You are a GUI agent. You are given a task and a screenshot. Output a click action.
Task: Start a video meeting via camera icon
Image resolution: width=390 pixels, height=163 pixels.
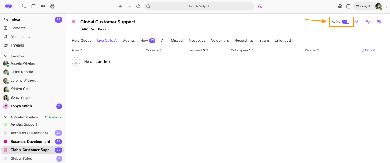pyautogui.click(x=43, y=6)
